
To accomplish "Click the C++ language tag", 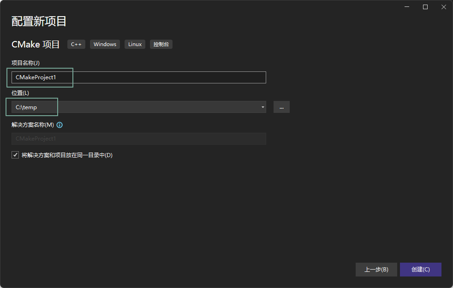I will point(76,44).
